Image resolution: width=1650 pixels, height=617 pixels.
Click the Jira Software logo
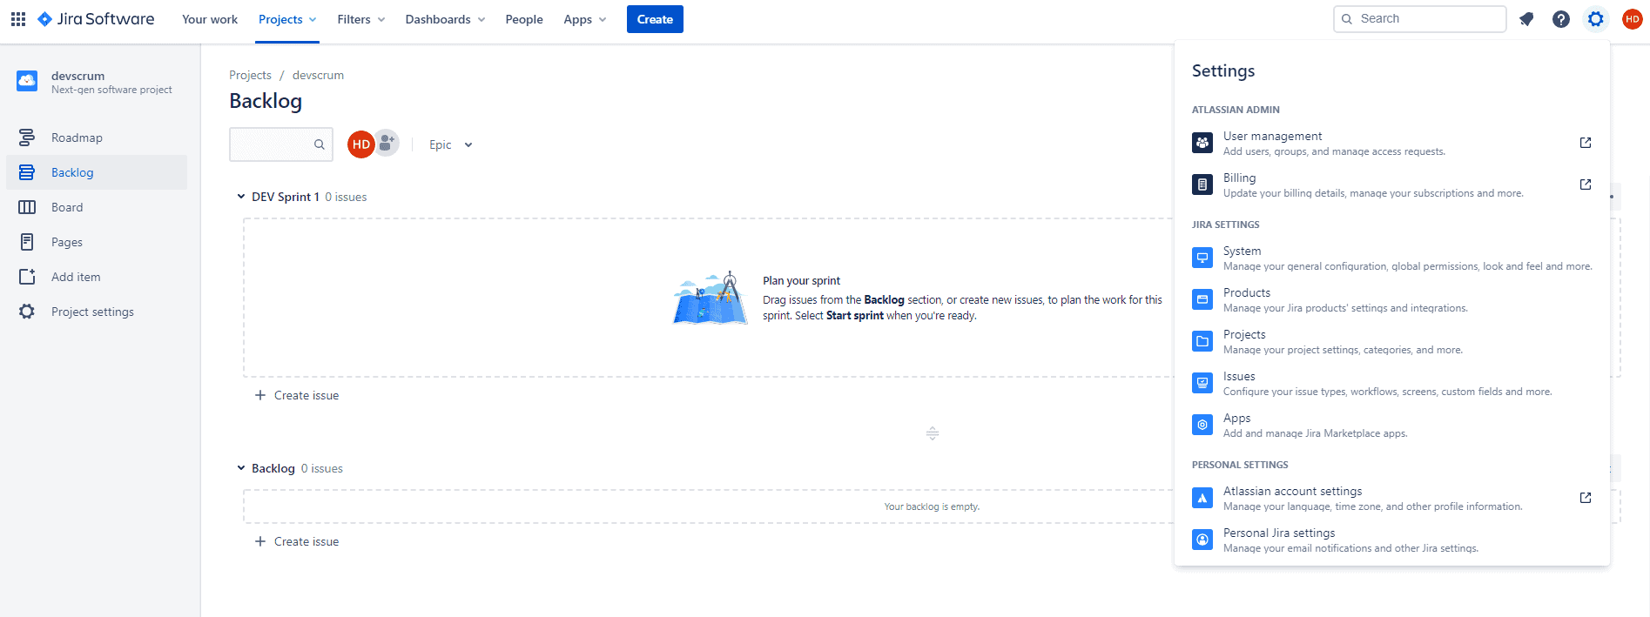96,19
